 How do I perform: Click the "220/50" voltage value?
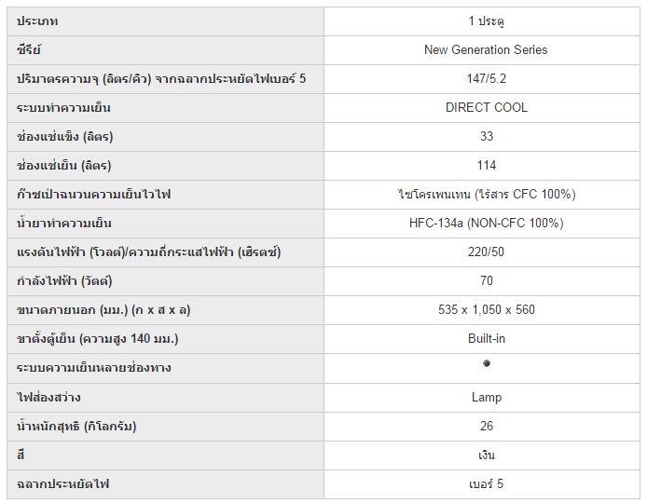tap(486, 251)
